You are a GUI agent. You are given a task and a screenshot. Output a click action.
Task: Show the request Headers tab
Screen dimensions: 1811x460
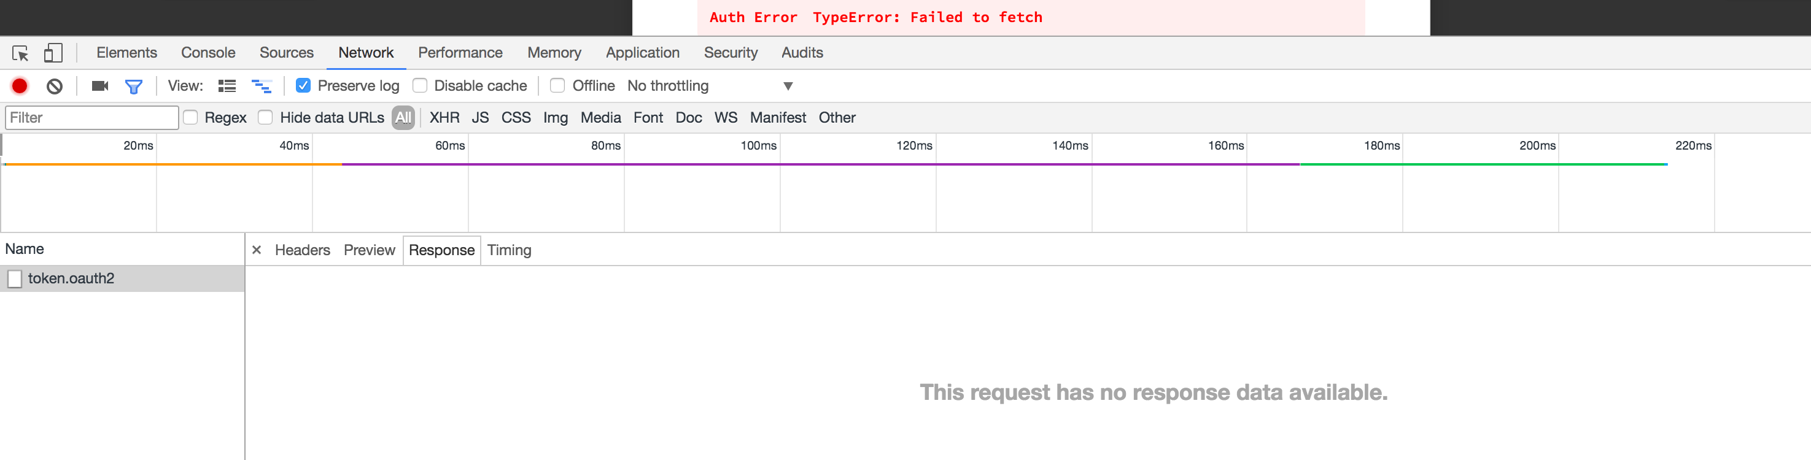pyautogui.click(x=302, y=250)
